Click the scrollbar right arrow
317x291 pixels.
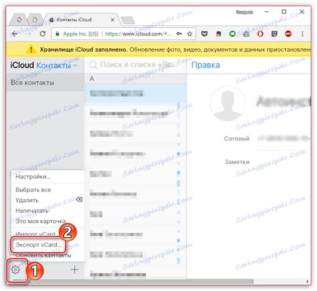[x=308, y=281]
